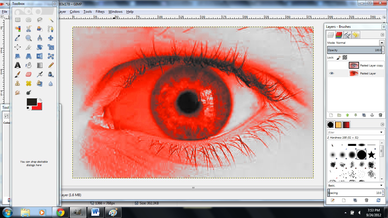Open the Windows menu

(115, 12)
